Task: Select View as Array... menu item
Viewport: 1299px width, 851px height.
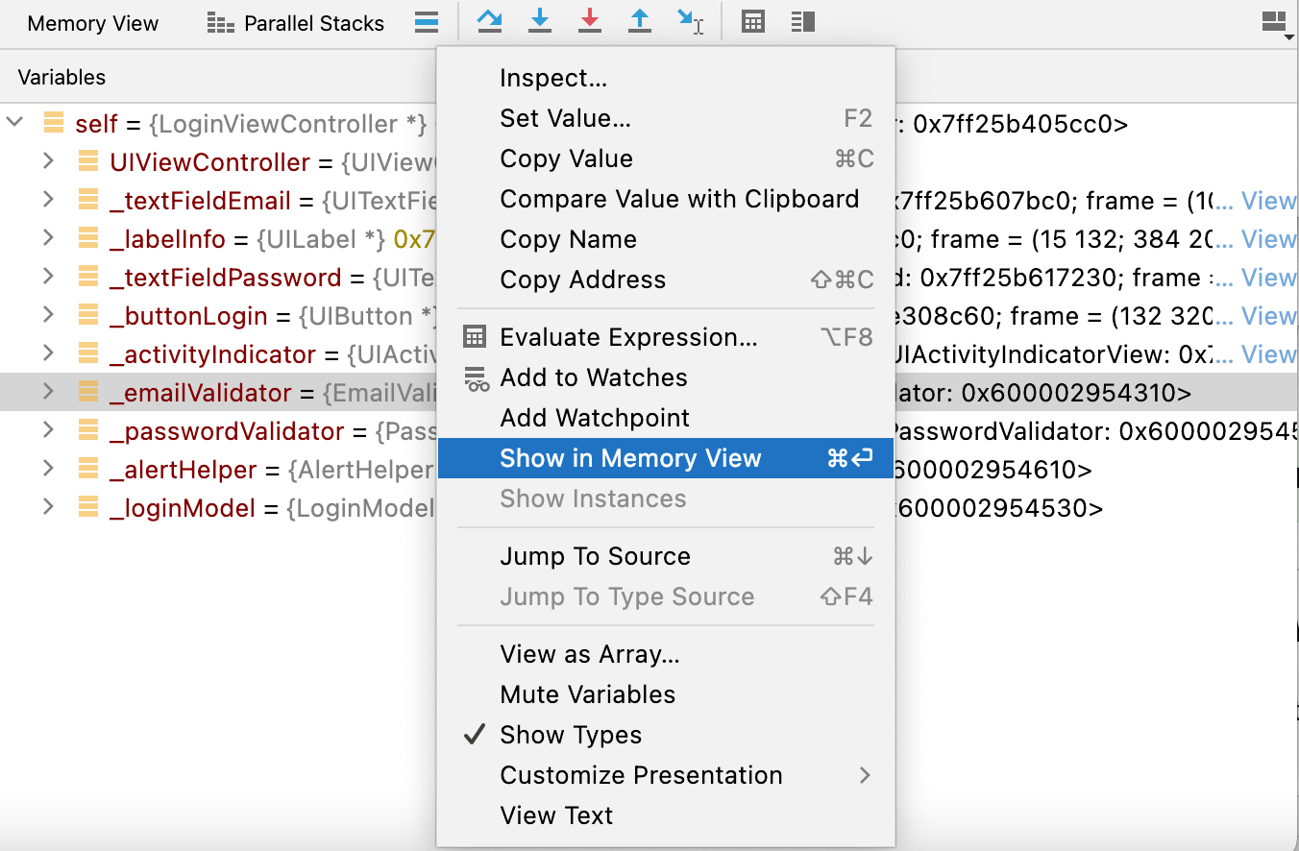Action: click(x=666, y=654)
